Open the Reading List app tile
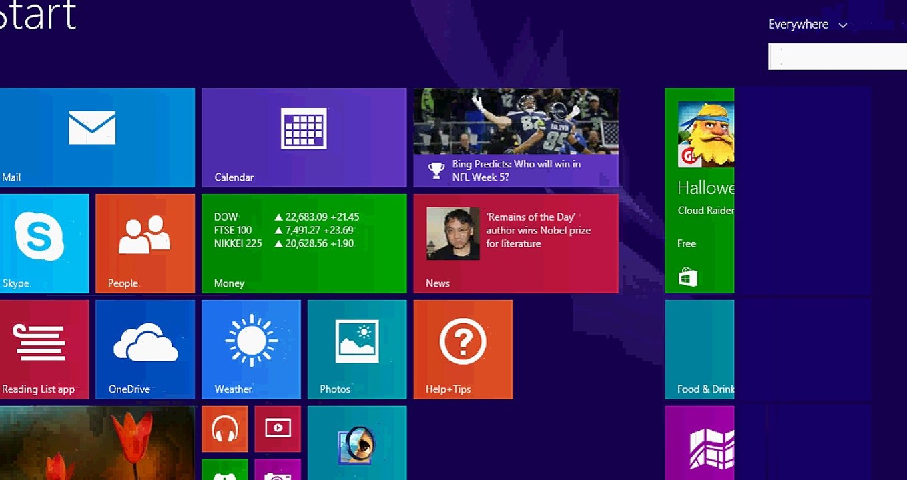 [x=44, y=349]
